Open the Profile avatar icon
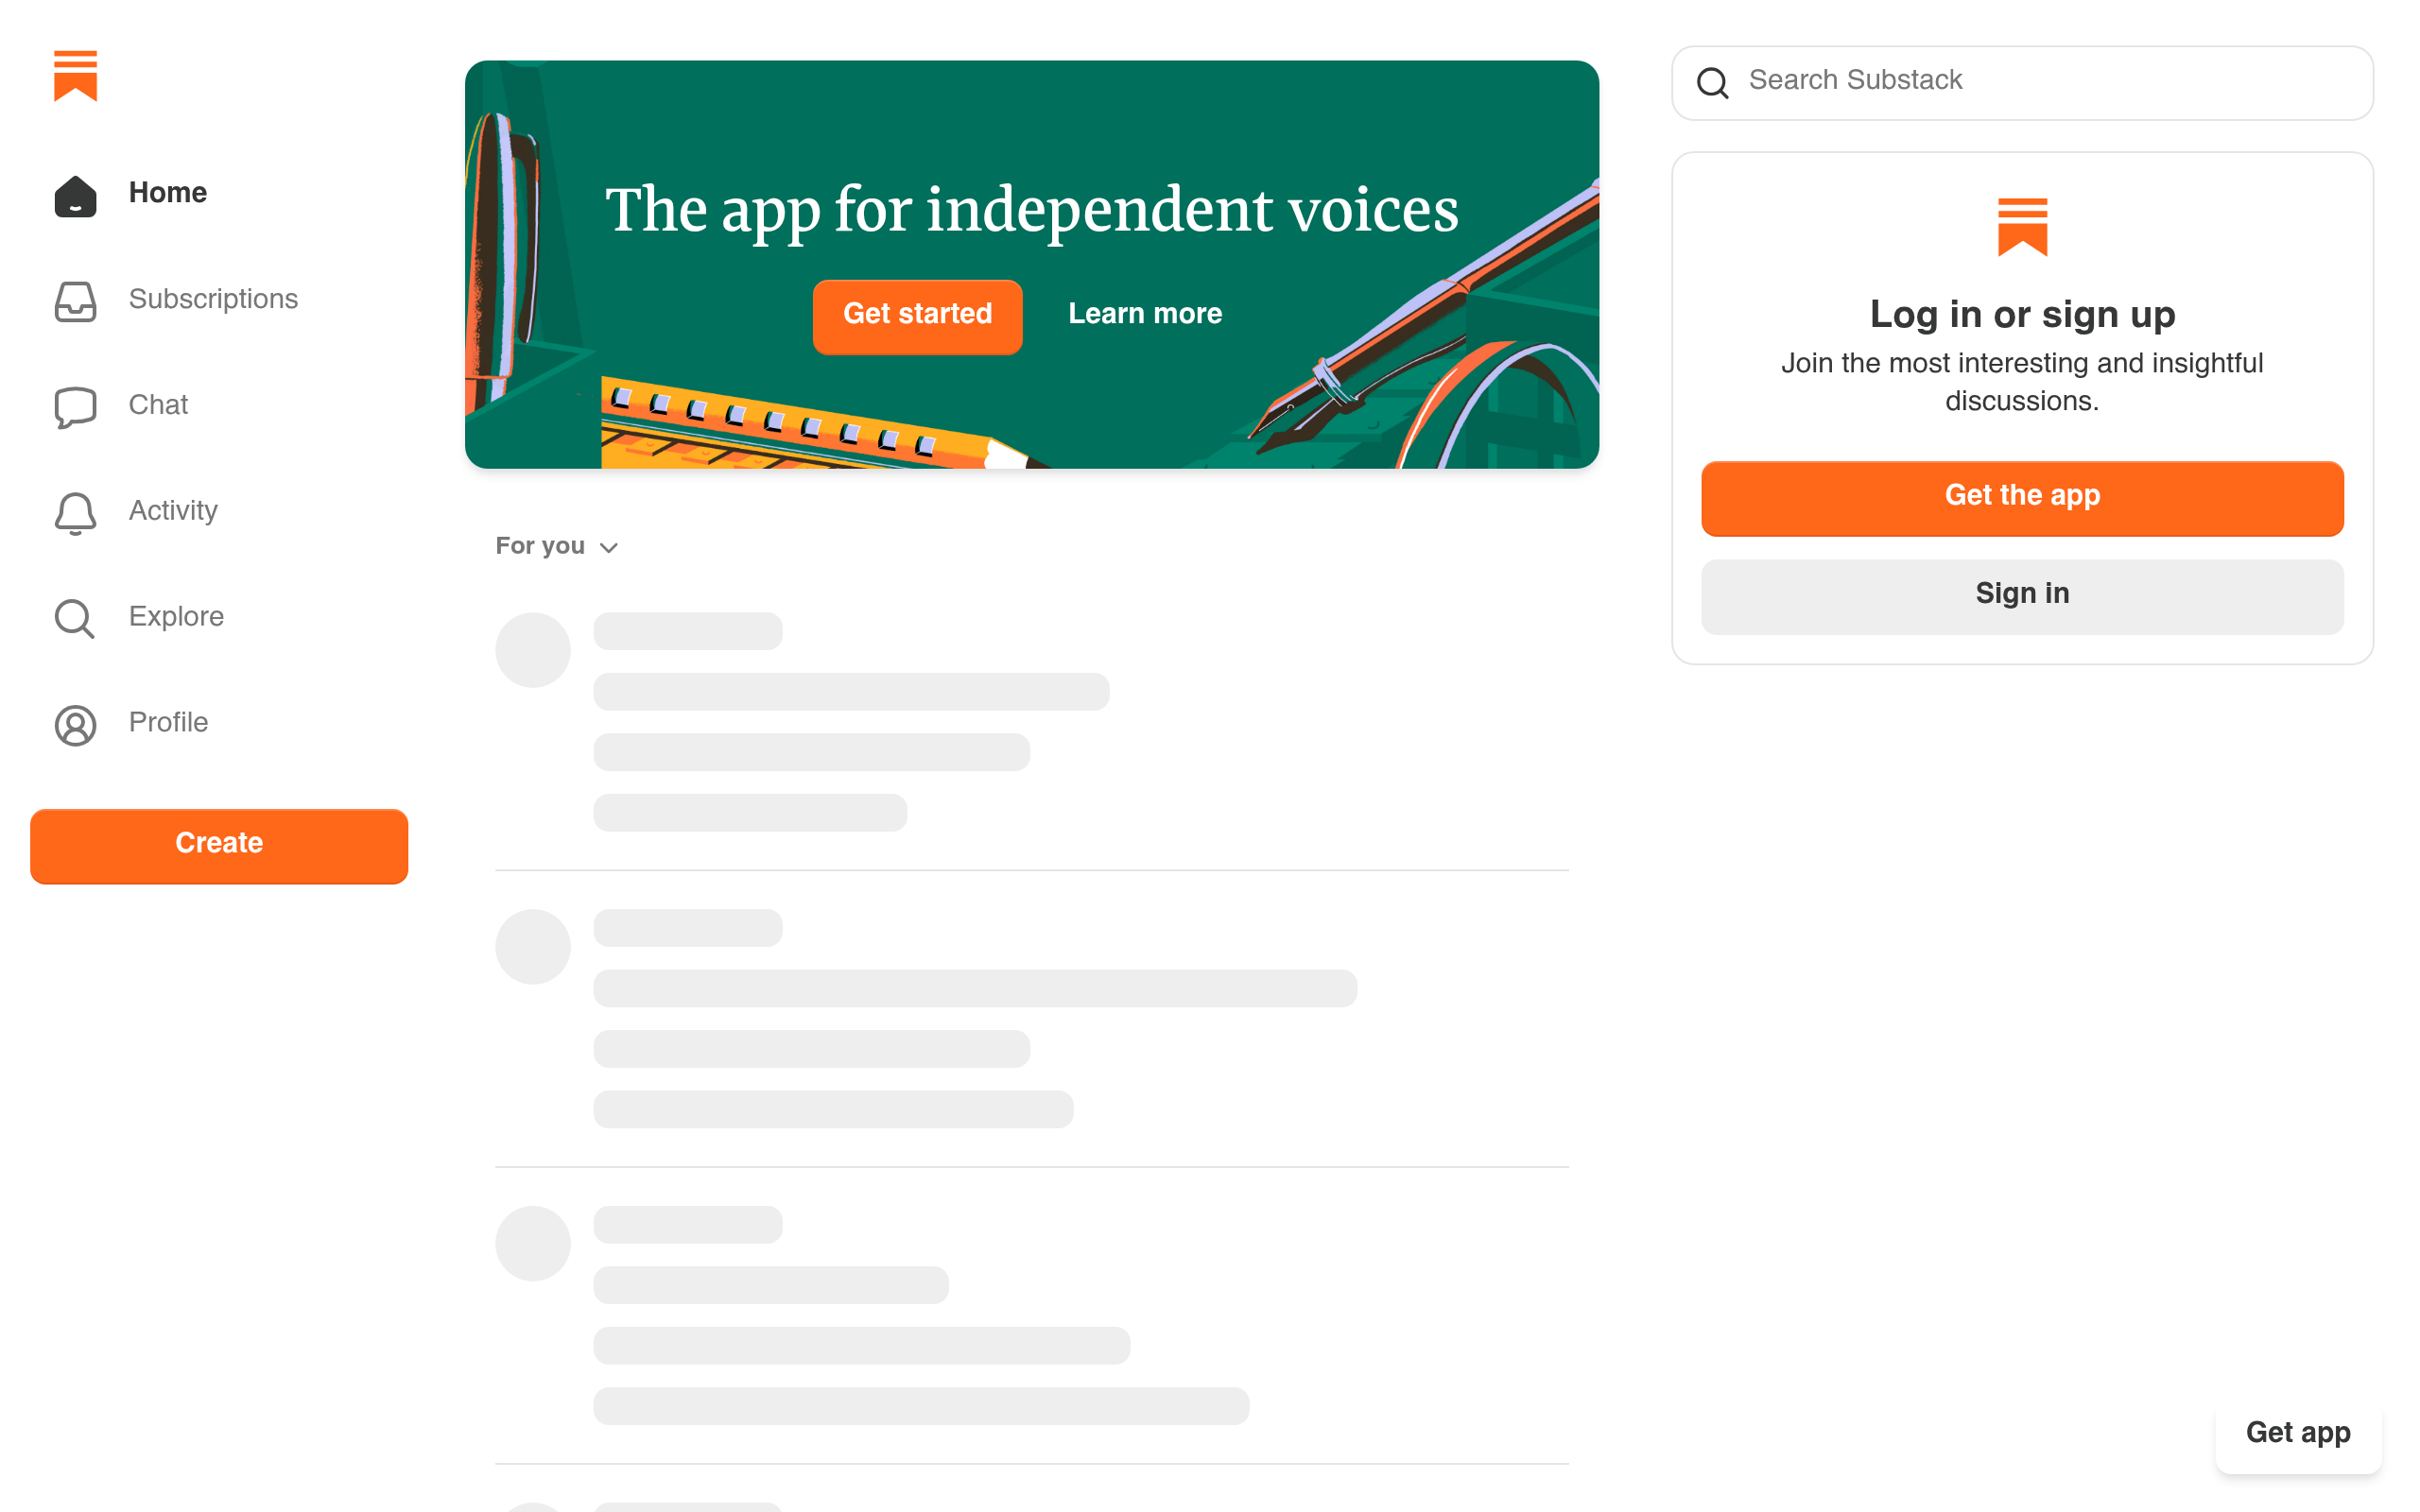Viewport: 2420px width, 1512px height. pos(75,724)
